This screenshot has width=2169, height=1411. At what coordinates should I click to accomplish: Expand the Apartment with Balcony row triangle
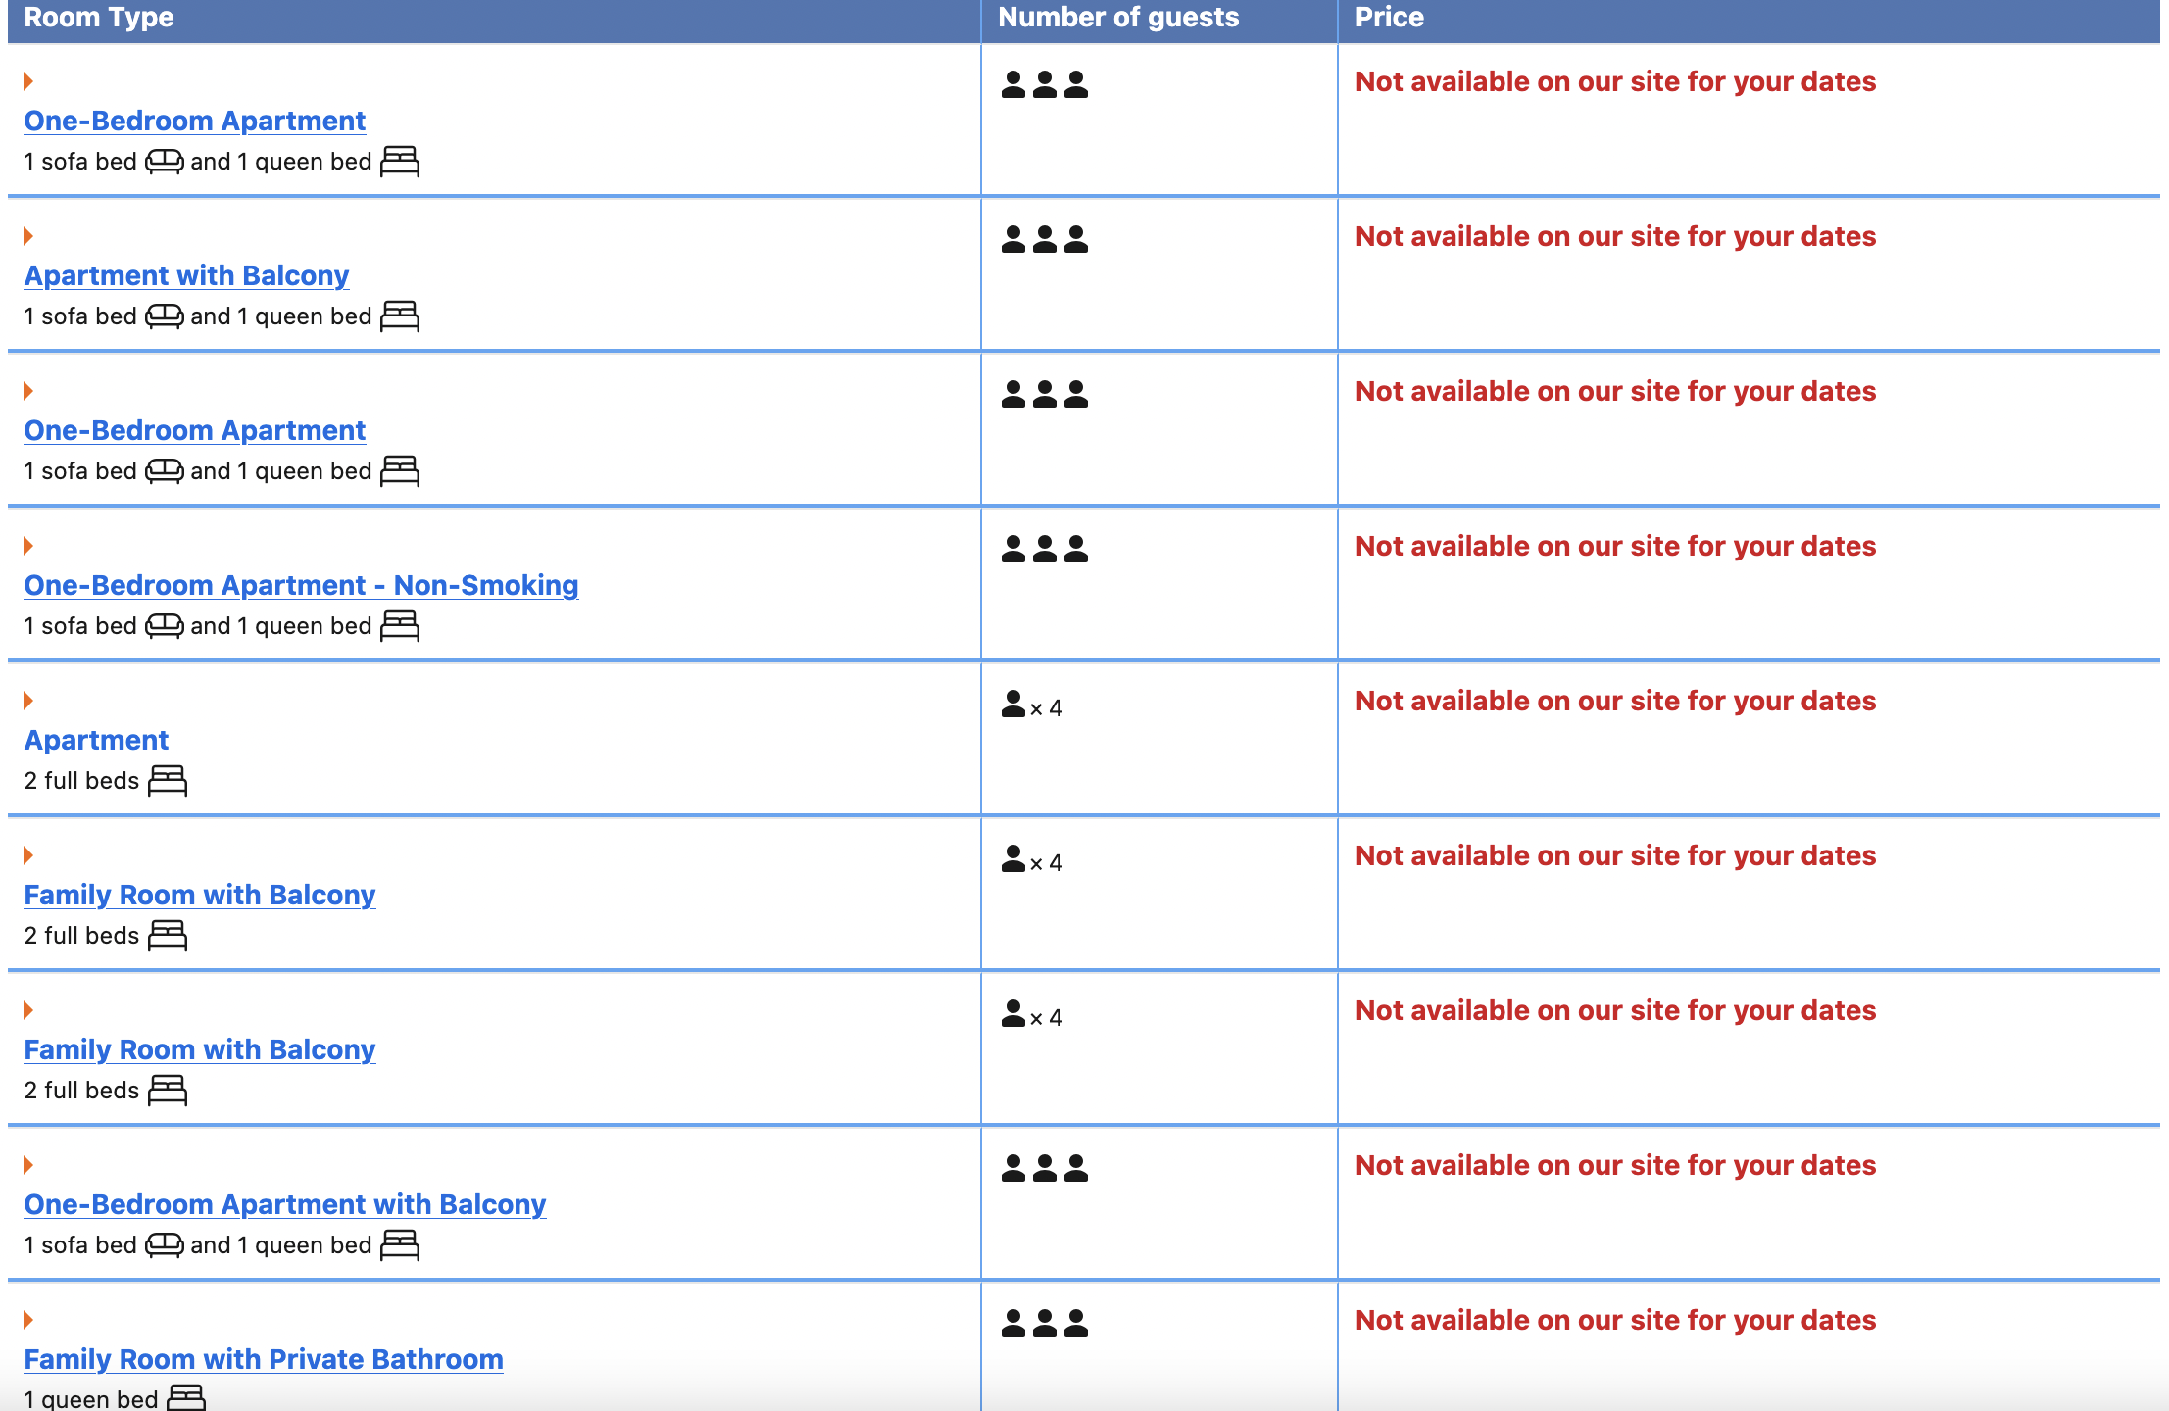[28, 236]
